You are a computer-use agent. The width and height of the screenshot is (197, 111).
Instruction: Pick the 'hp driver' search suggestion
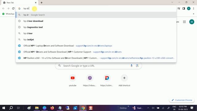[x=96, y=33]
